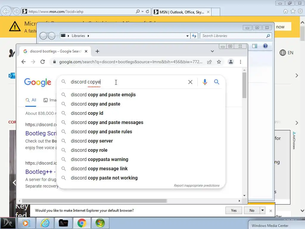
Task: Switch to the All results tab
Action: pyautogui.click(x=31, y=100)
